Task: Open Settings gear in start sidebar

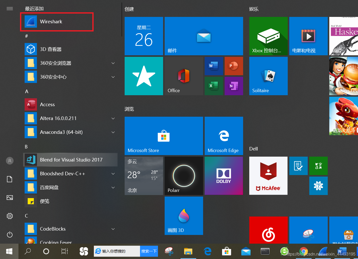Action: pyautogui.click(x=10, y=216)
